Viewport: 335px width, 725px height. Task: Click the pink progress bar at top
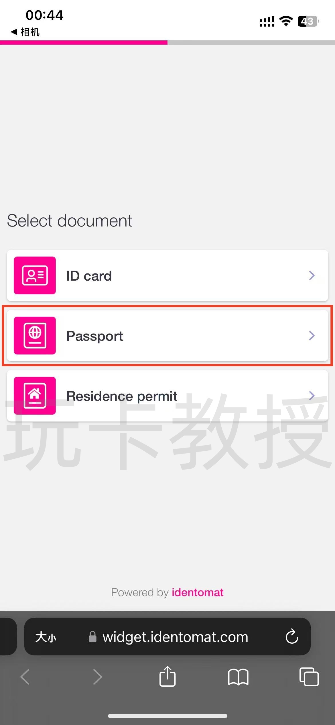point(84,43)
